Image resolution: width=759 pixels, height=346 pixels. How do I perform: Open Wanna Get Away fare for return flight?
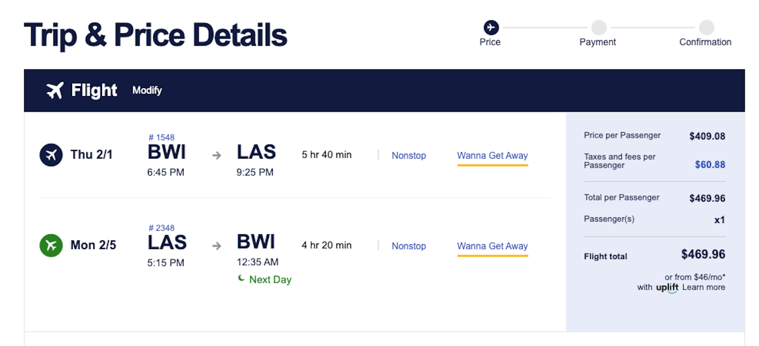[x=492, y=246]
